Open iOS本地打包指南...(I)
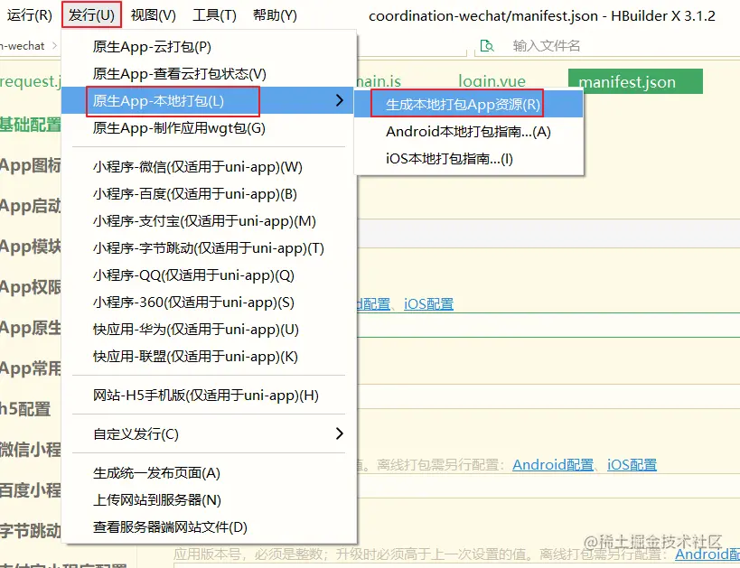The width and height of the screenshot is (740, 568). pos(468,159)
